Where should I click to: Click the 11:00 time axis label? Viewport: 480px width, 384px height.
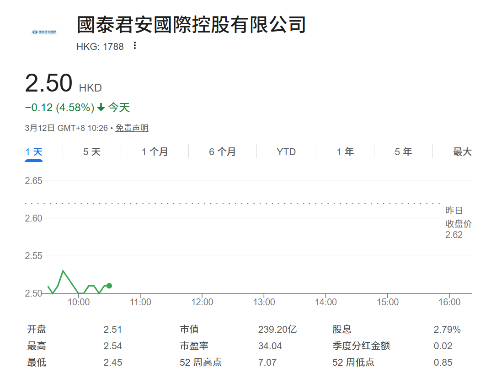pos(140,302)
